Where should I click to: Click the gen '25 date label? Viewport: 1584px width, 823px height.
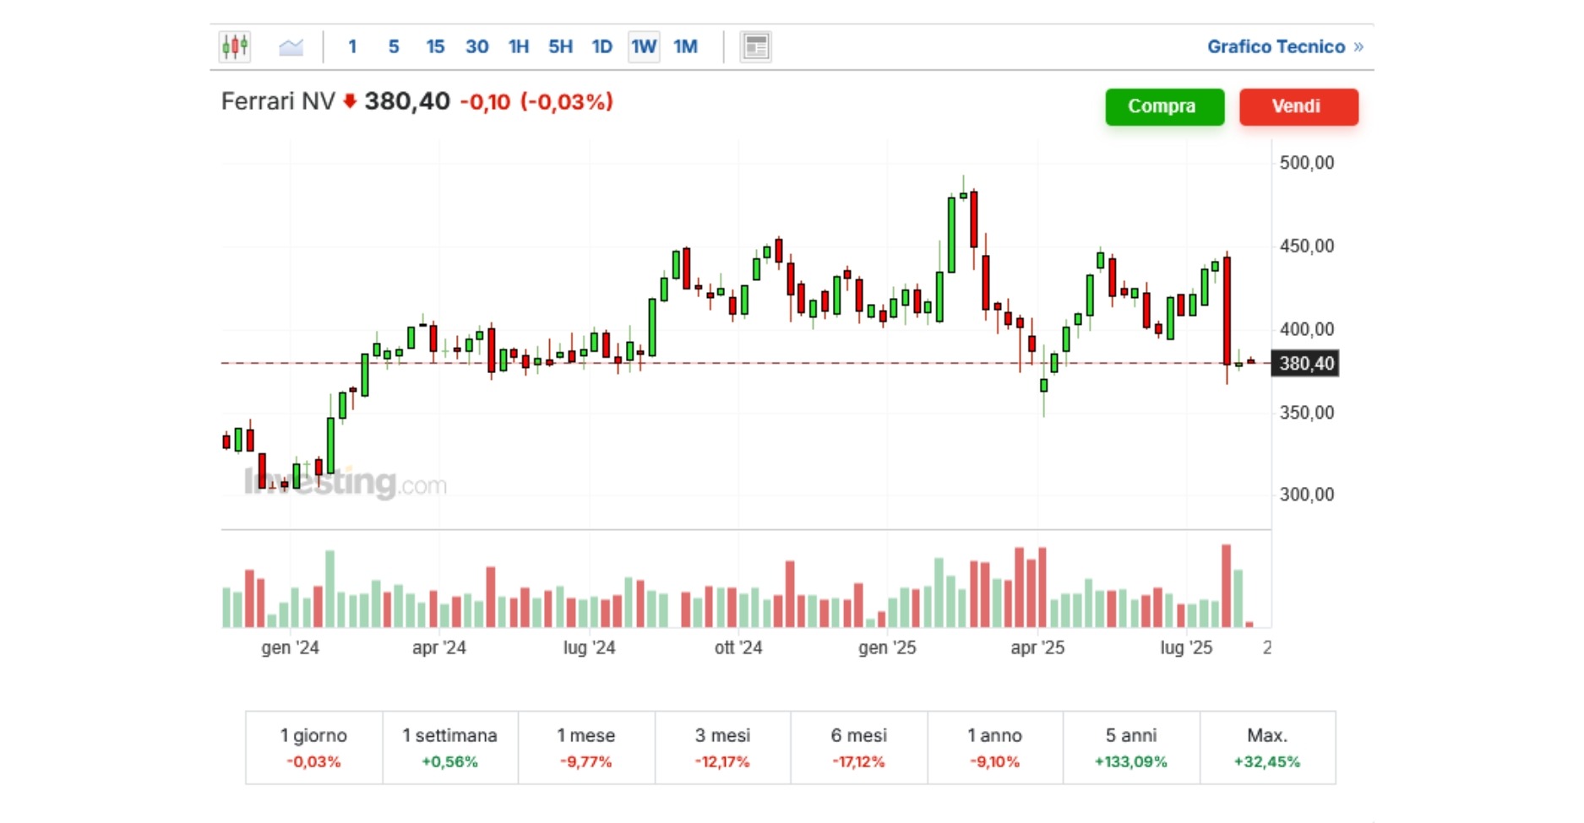(x=887, y=647)
